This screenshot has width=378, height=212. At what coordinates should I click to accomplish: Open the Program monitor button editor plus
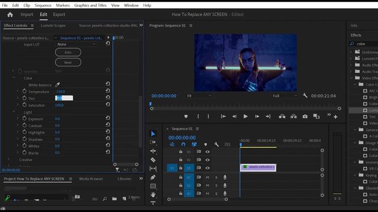point(335,117)
